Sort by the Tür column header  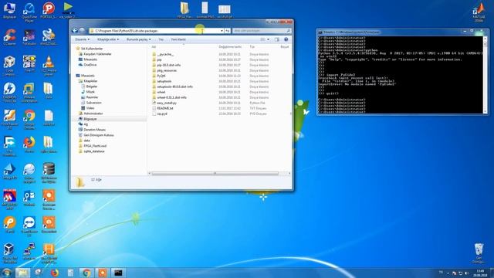click(252, 46)
